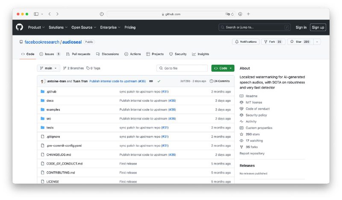The height and width of the screenshot is (200, 342).
Task: Open the Star lists dropdown arrow
Action: (x=317, y=42)
